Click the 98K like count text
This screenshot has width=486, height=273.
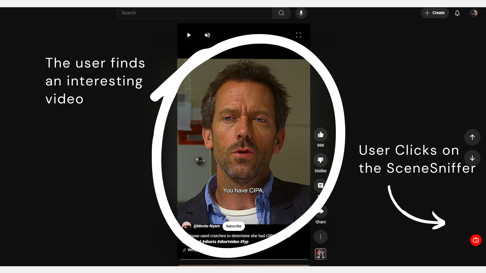pyautogui.click(x=320, y=145)
